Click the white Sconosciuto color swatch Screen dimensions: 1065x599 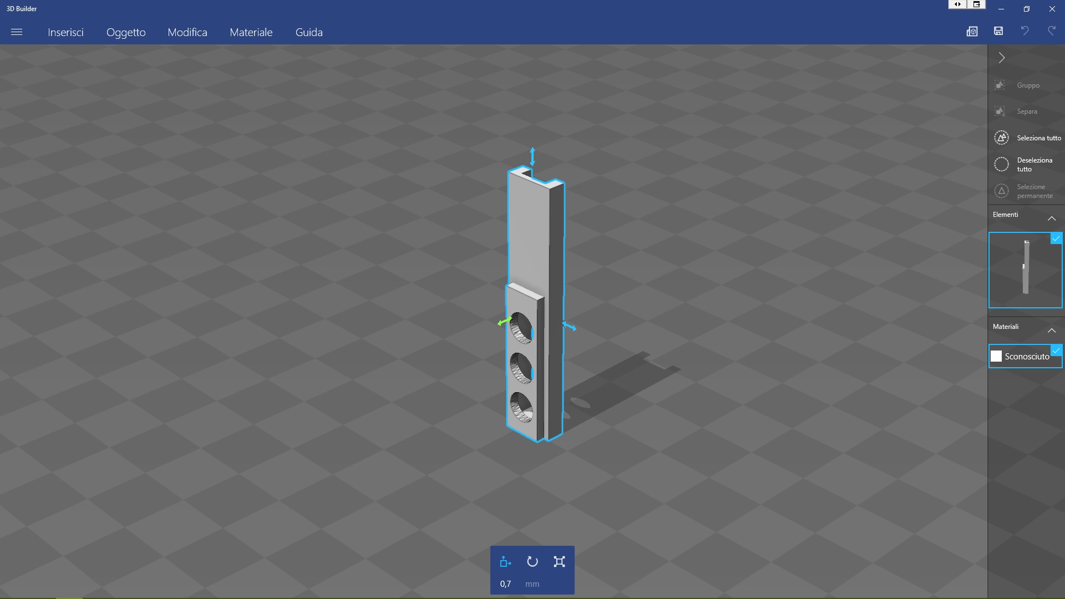(996, 356)
